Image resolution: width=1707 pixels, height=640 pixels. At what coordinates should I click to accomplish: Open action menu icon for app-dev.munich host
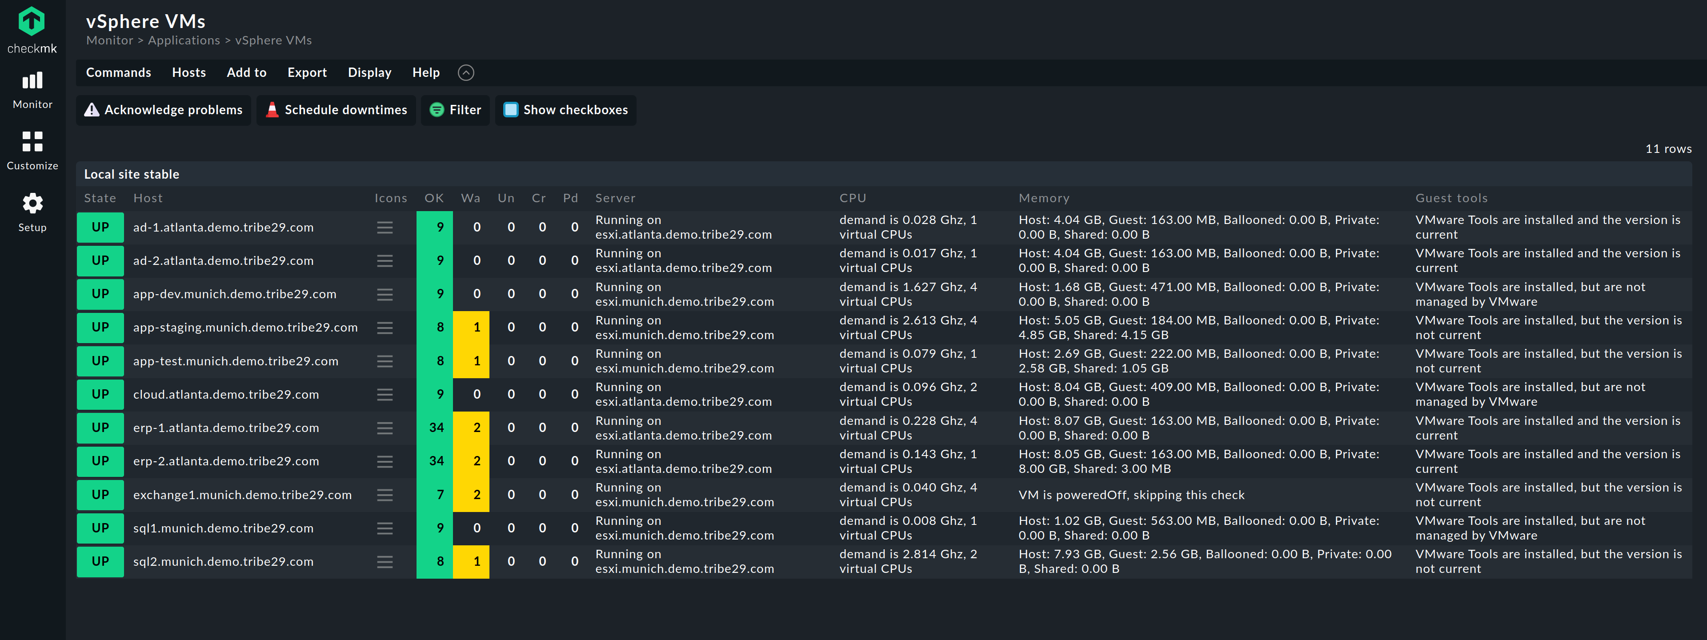coord(385,294)
